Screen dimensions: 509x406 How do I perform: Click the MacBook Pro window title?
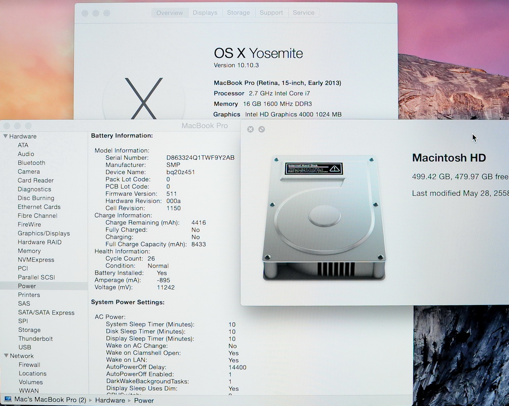point(204,126)
